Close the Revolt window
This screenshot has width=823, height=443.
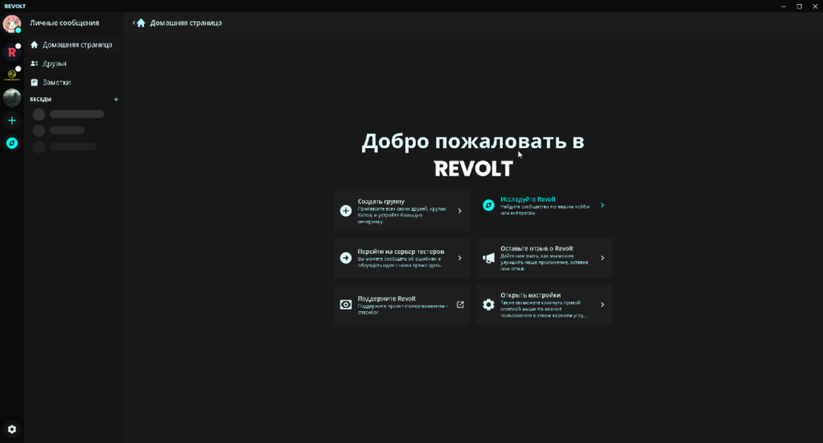[x=815, y=7]
